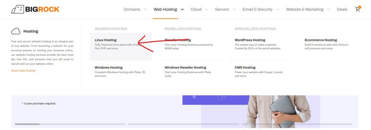Screen dimensions: 371x130
Task: Click the 3-year purchase required note
Action: 39,103
